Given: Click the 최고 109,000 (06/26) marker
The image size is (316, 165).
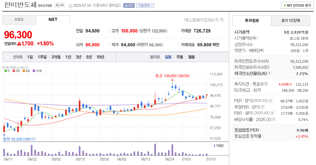Looking at the screenshot, I should pos(172,76).
